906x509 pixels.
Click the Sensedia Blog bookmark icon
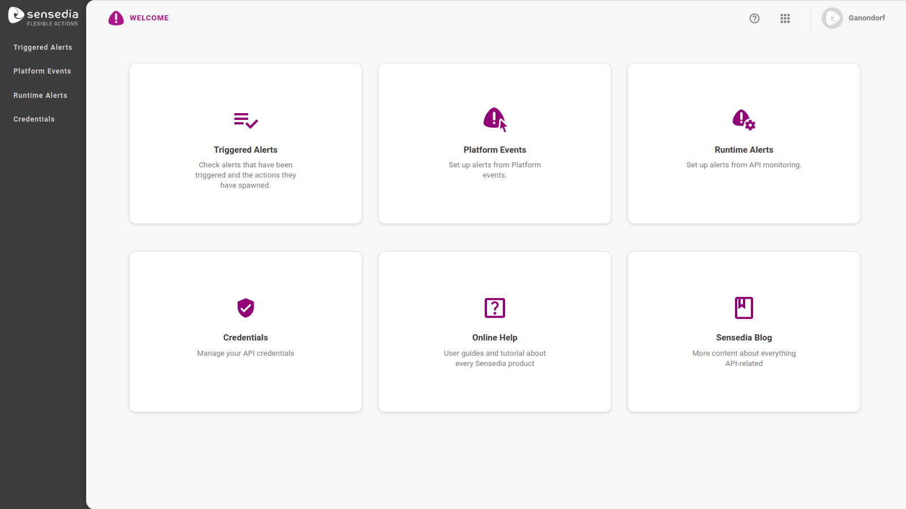tap(743, 308)
